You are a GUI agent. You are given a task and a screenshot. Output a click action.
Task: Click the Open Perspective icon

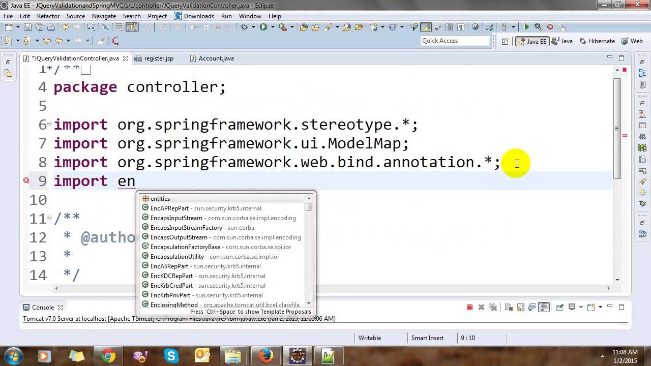coord(505,41)
